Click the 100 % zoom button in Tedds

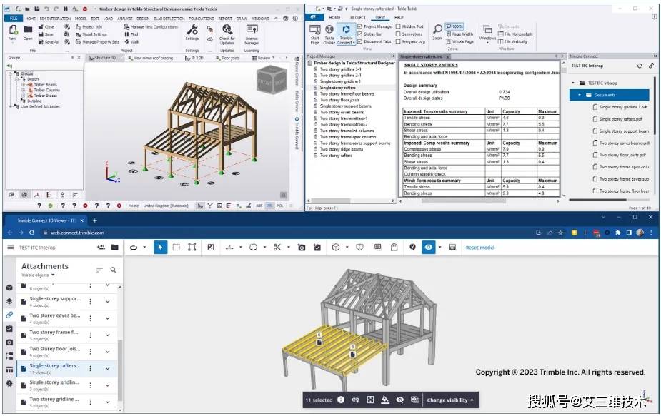(x=454, y=26)
